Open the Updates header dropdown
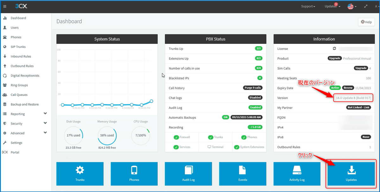380x192 pixels. tap(332, 6)
